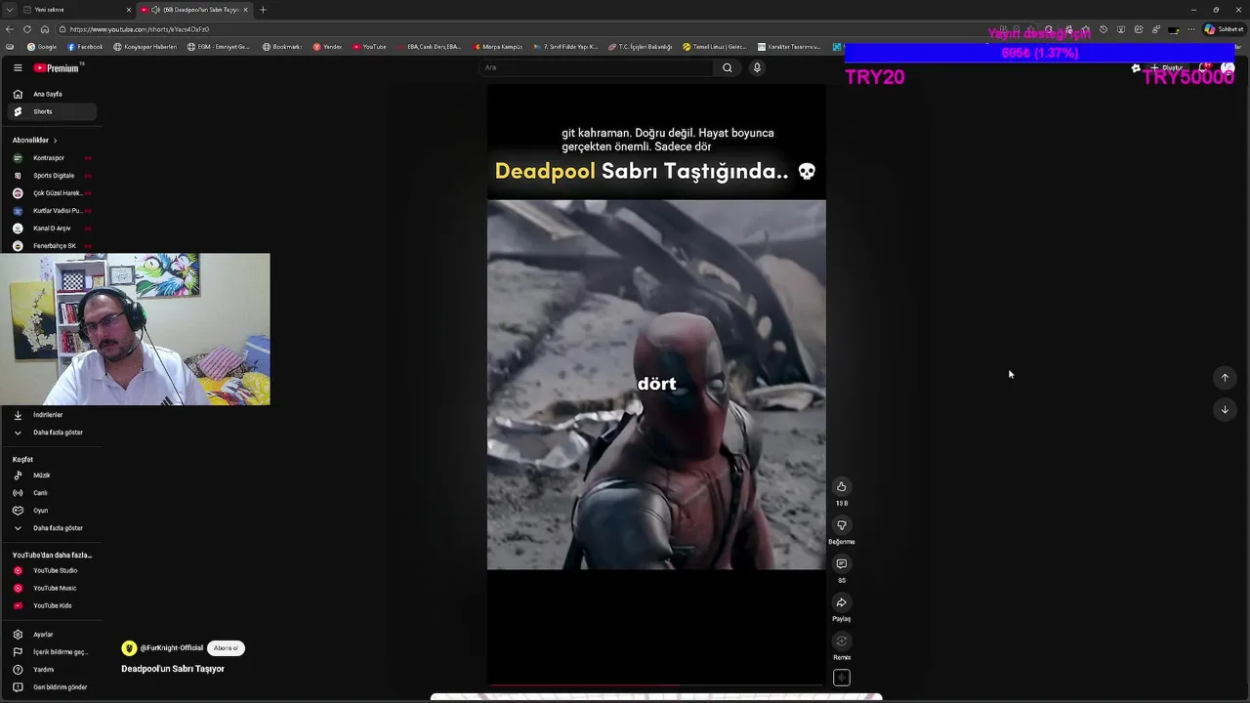Seek using the short's red progress bar
Viewport: 1250px width, 703px height.
[x=656, y=685]
